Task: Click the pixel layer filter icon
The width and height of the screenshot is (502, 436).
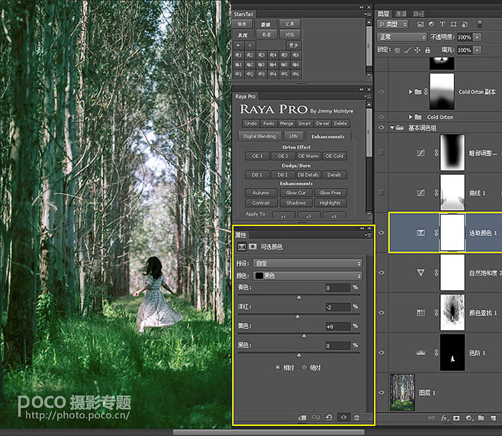Action: 420,24
